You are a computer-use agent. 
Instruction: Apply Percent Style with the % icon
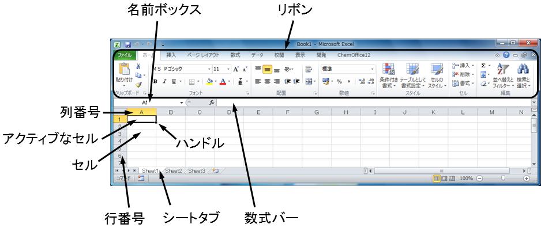[x=340, y=82]
